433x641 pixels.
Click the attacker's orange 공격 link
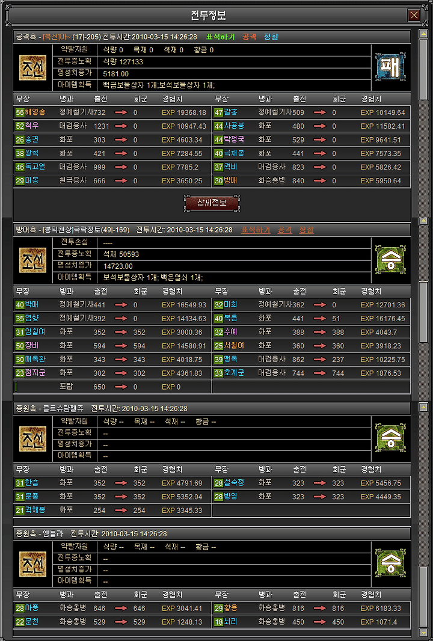tap(249, 37)
